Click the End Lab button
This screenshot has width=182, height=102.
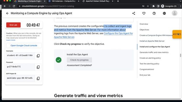click(13, 25)
